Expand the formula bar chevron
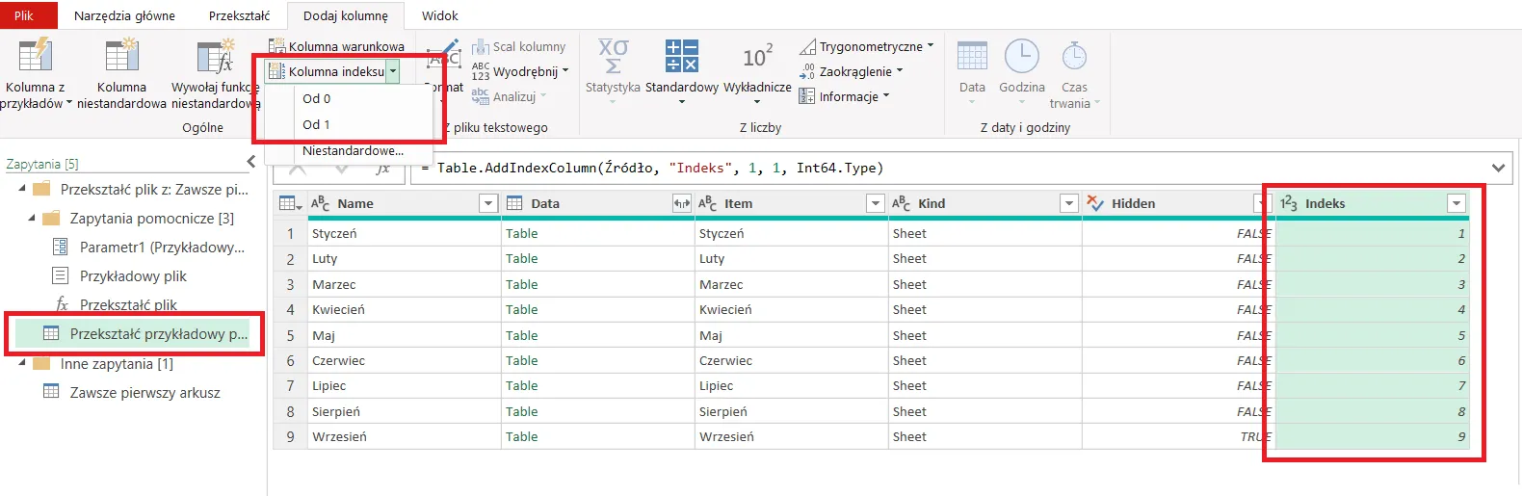1522x496 pixels. (x=1498, y=168)
